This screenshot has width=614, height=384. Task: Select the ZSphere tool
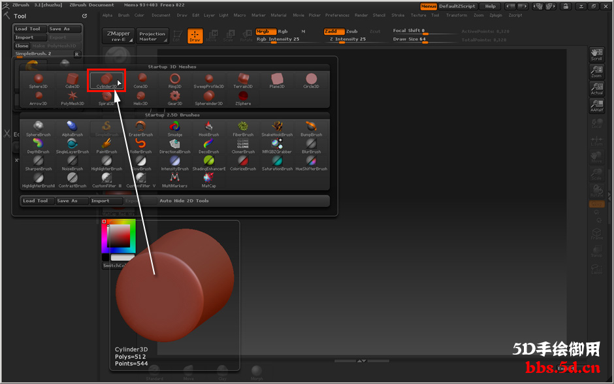(x=243, y=98)
